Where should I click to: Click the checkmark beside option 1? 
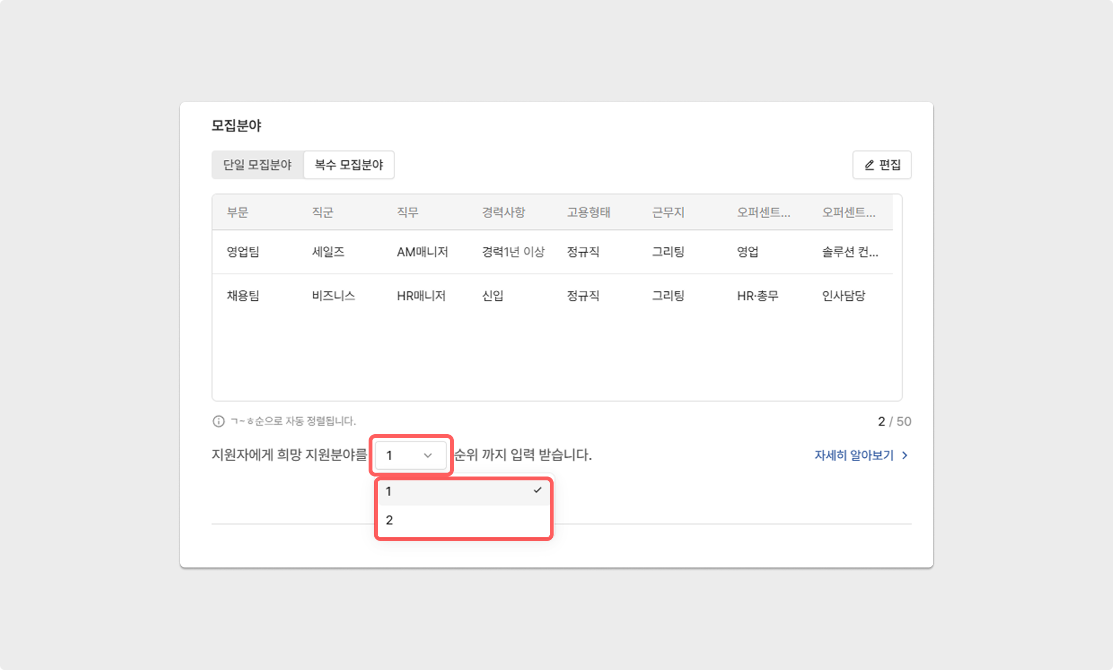coord(538,490)
